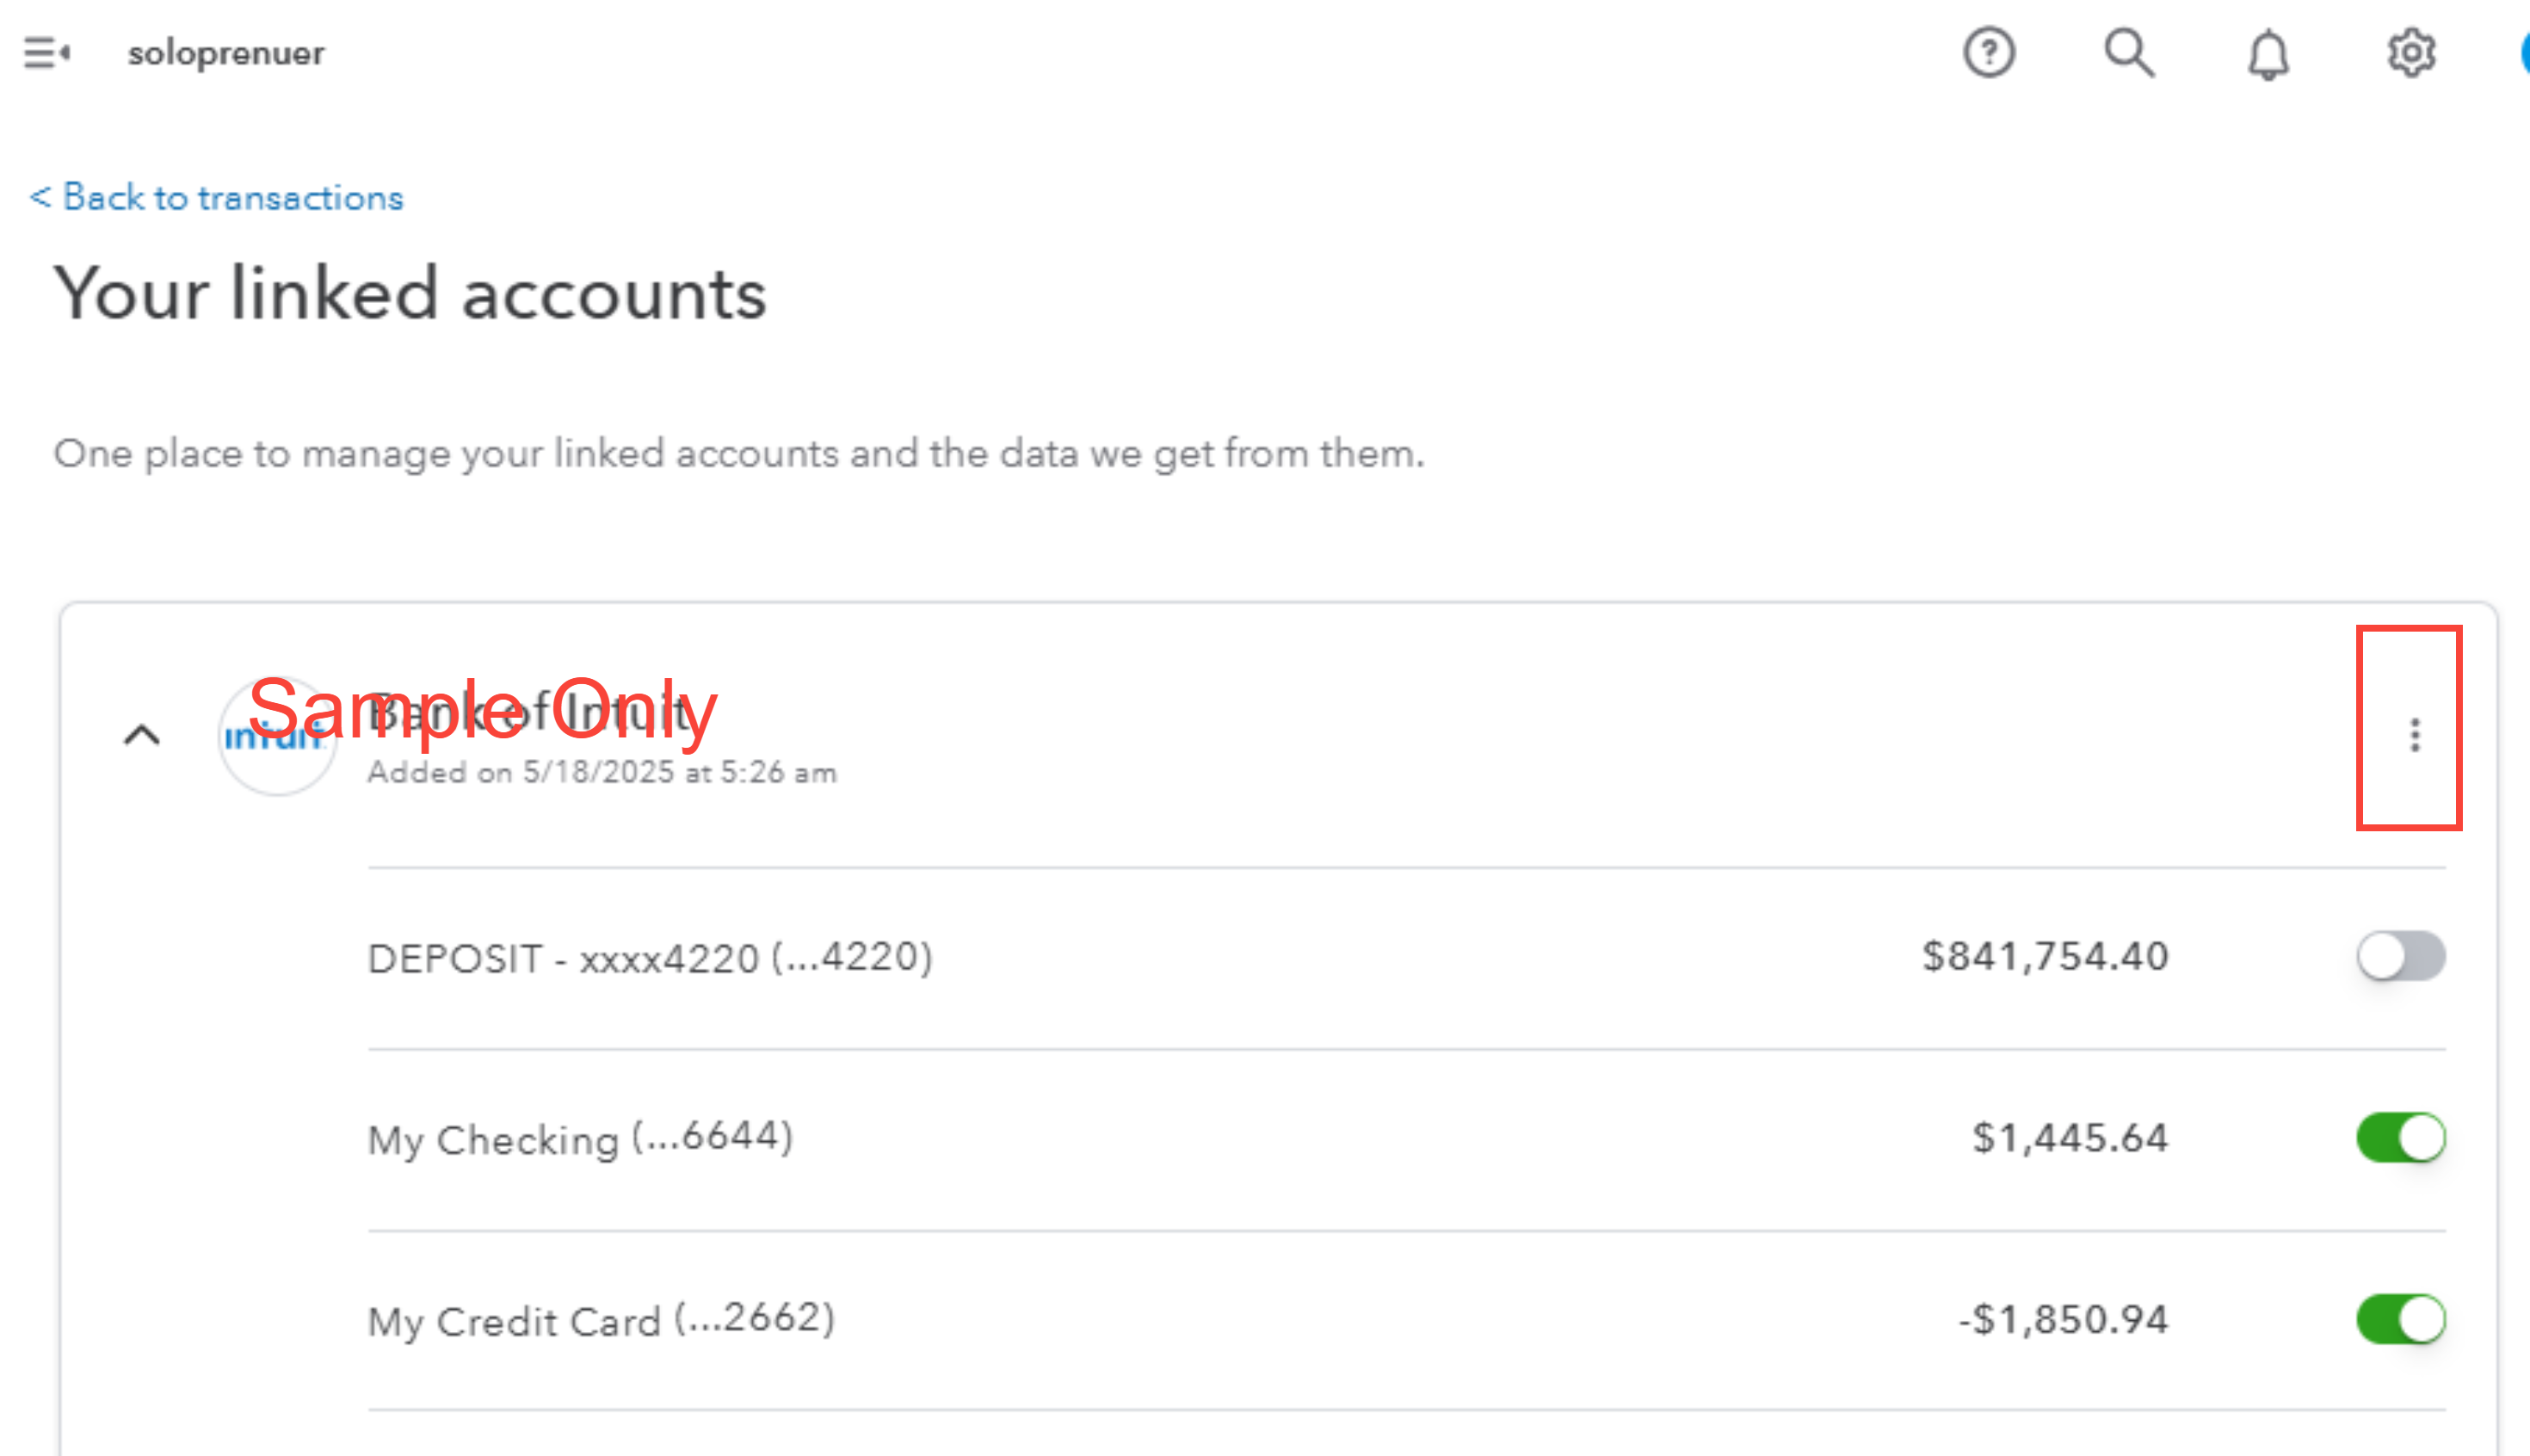Open the Settings gear menu
The image size is (2530, 1456).
pos(2410,52)
